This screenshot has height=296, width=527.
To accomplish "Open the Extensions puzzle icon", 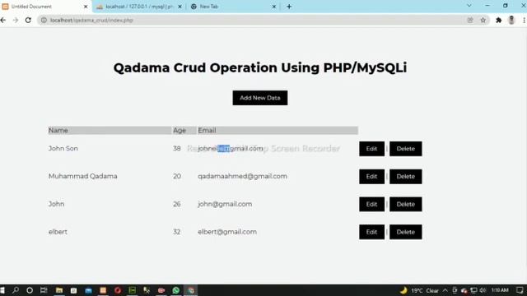I will pyautogui.click(x=498, y=21).
